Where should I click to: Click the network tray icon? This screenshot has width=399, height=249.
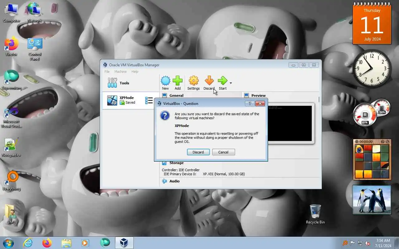click(360, 243)
